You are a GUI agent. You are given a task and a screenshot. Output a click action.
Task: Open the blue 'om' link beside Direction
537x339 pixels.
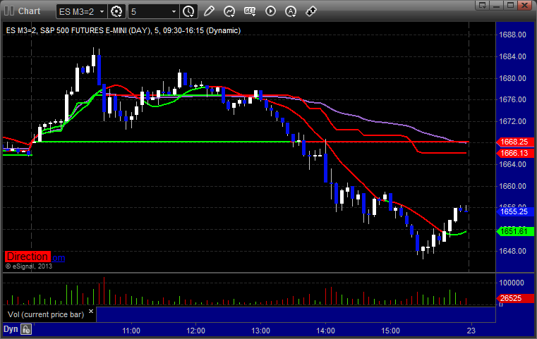coord(59,258)
